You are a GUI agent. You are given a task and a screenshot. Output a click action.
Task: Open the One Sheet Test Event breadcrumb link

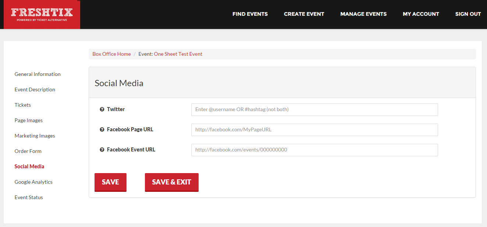click(178, 54)
